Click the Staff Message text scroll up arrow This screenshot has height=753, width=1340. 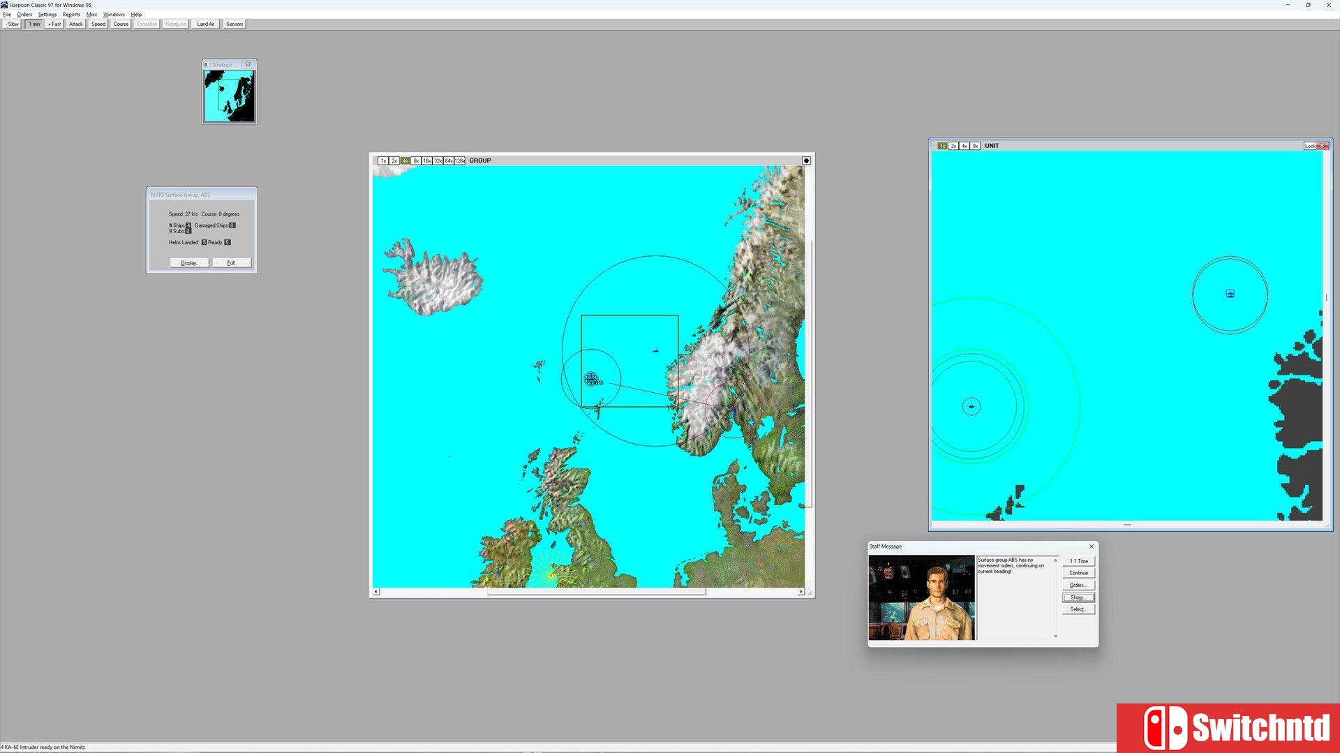point(1055,560)
